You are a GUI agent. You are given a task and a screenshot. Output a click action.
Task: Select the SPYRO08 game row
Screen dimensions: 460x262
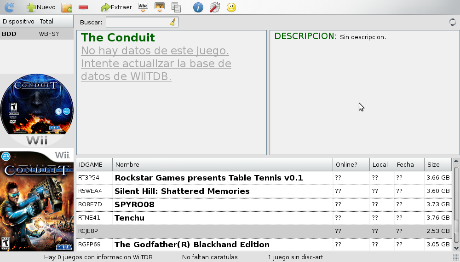[x=264, y=204]
